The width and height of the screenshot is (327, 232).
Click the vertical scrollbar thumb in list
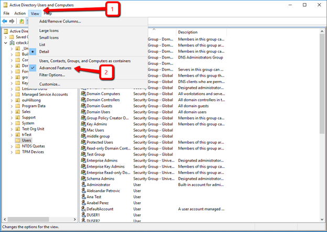[x=322, y=84]
